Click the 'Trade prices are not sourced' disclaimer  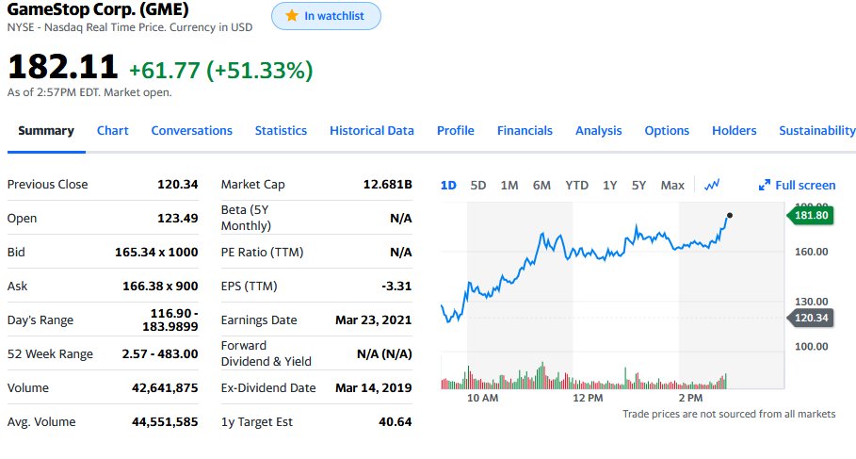click(729, 414)
